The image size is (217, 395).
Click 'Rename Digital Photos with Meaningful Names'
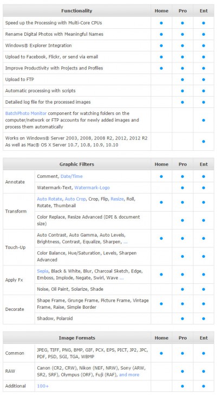click(54, 34)
